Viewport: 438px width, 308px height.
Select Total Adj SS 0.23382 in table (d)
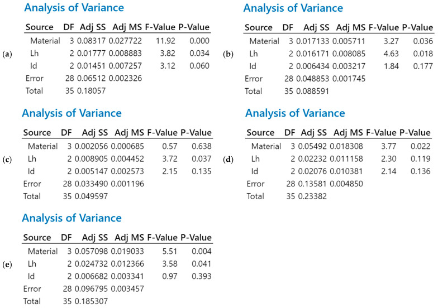(x=312, y=196)
